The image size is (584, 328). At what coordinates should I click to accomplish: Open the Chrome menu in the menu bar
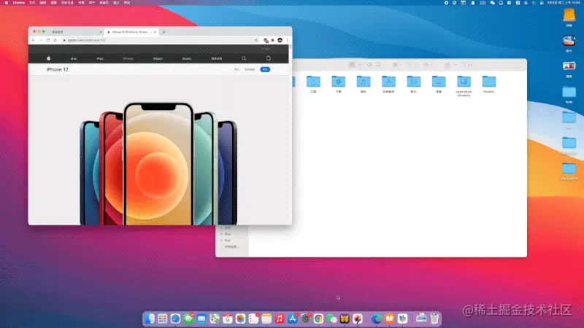click(x=19, y=3)
